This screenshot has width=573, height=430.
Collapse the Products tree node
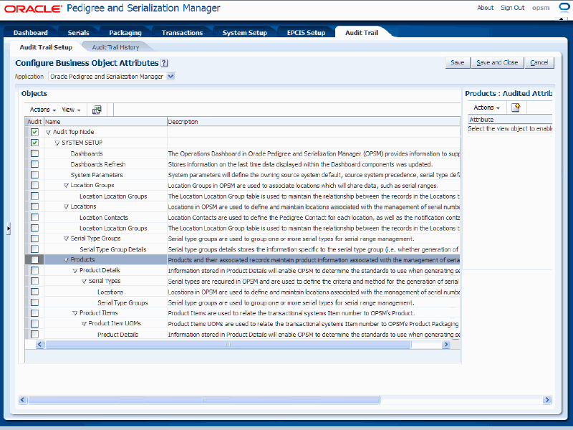(x=66, y=260)
